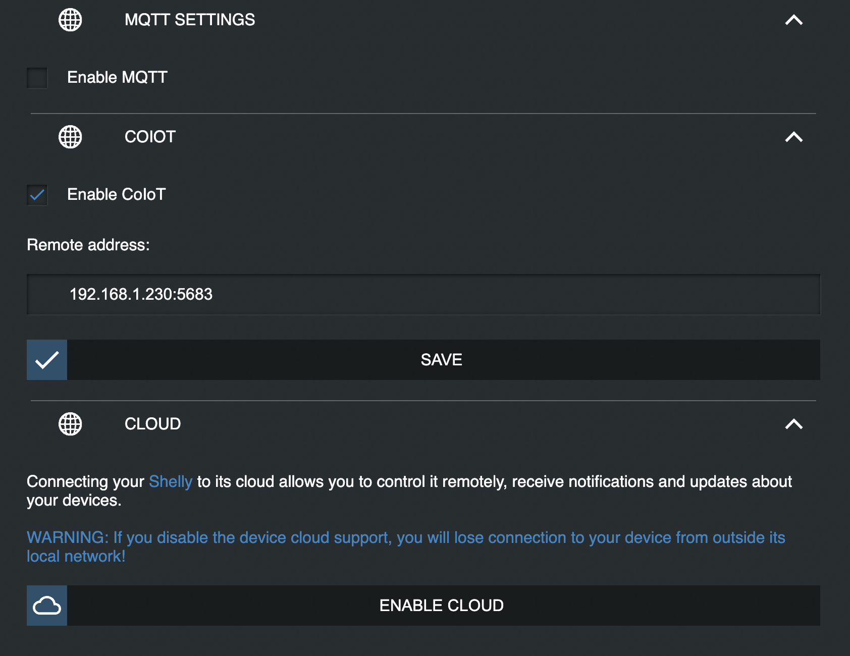Screen dimensions: 850x656
Task: Click the globe icon next to COIOT
Action: point(70,137)
